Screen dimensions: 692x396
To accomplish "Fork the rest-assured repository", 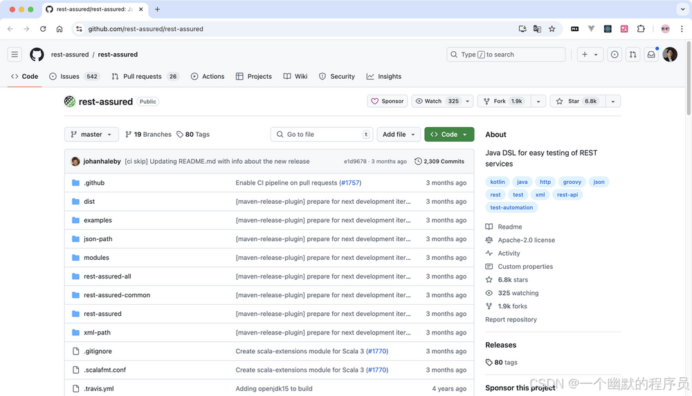I will [x=504, y=101].
